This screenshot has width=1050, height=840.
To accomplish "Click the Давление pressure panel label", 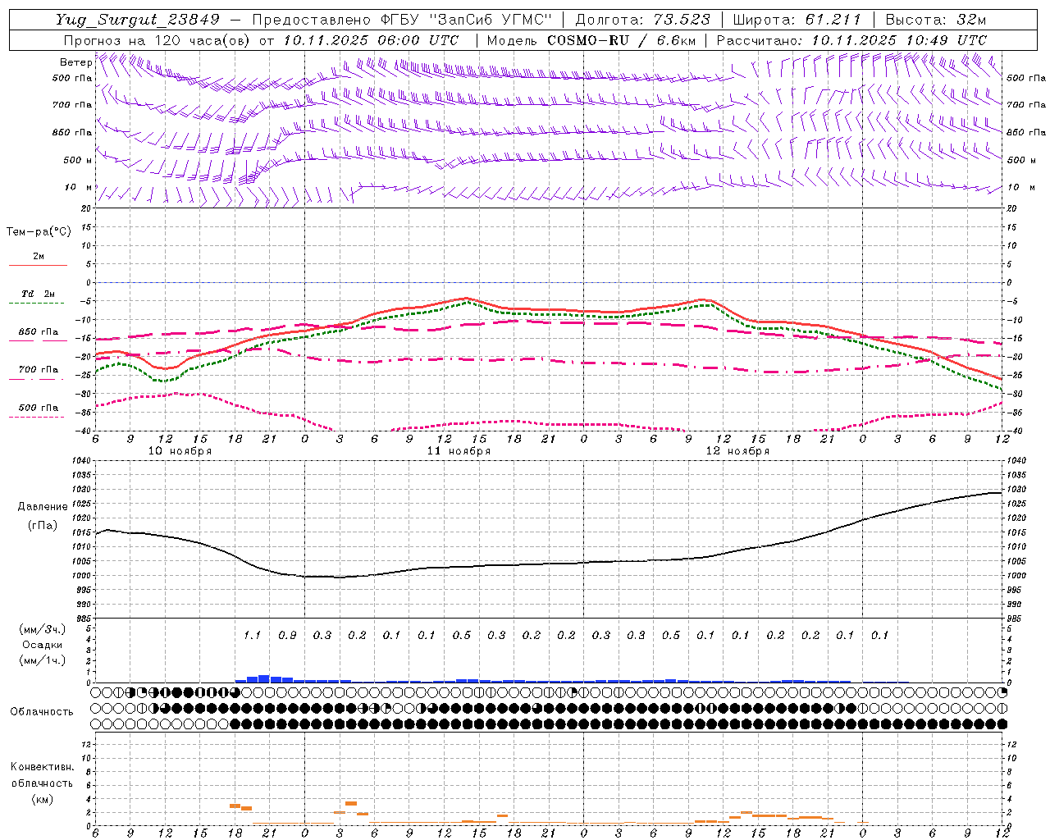I will pos(43,507).
